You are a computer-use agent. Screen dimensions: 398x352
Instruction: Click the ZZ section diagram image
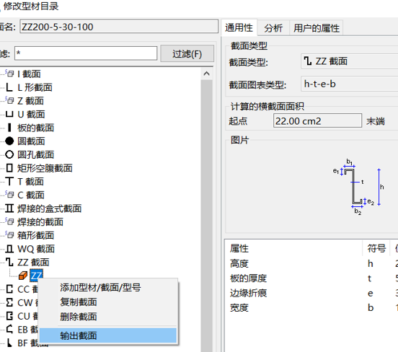[x=358, y=187]
